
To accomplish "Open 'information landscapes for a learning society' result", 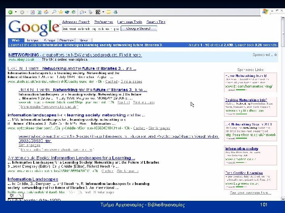I will [x=76, y=115].
